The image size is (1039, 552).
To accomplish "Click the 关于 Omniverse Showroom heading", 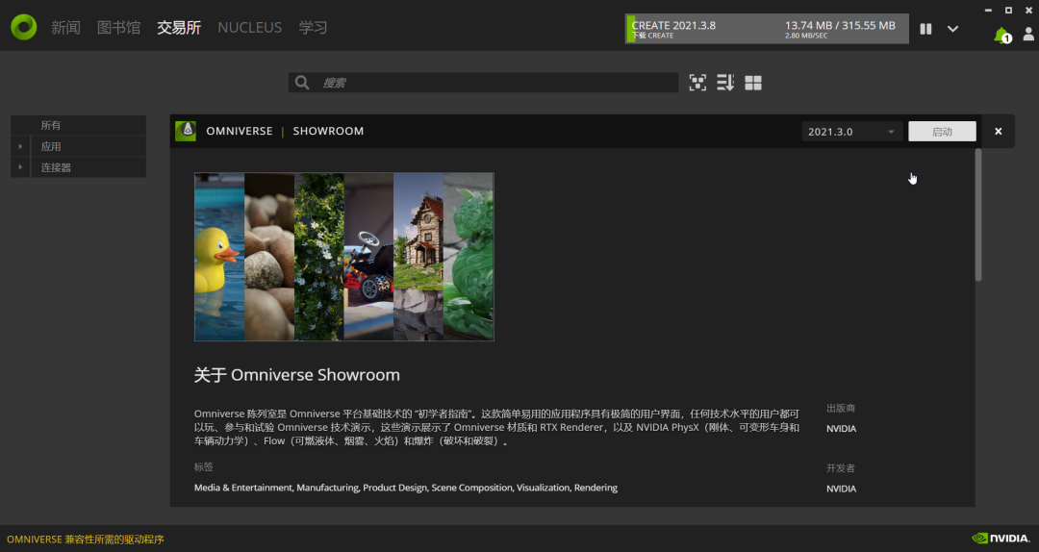I will (x=297, y=375).
